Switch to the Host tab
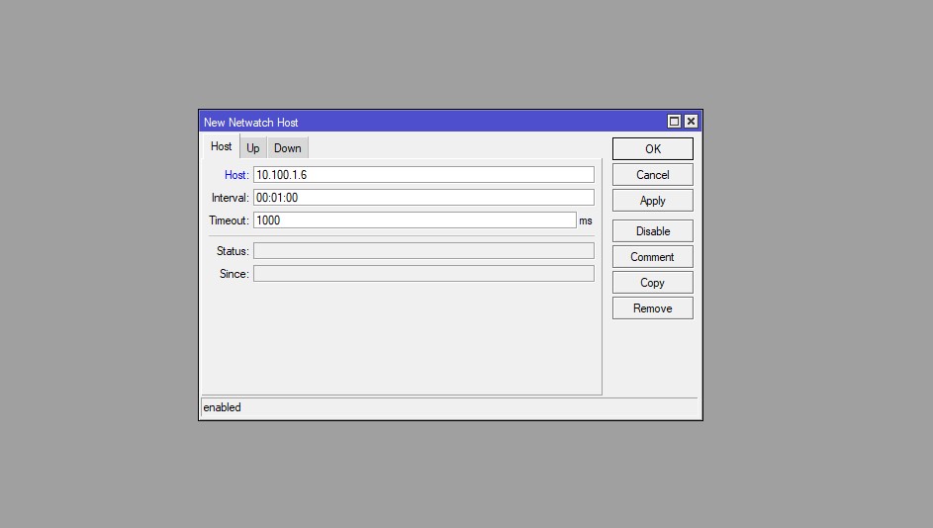 (x=221, y=147)
